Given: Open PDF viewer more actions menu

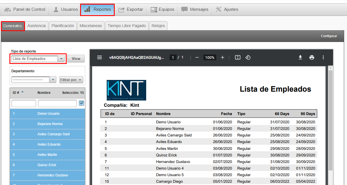Looking at the screenshot, I should 323,57.
